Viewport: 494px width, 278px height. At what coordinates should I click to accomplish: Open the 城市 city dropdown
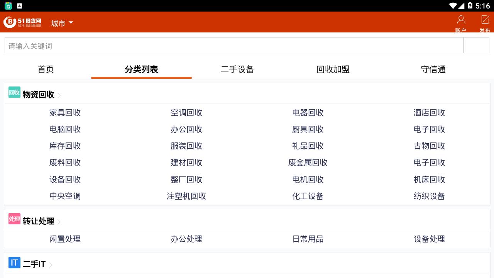click(62, 23)
